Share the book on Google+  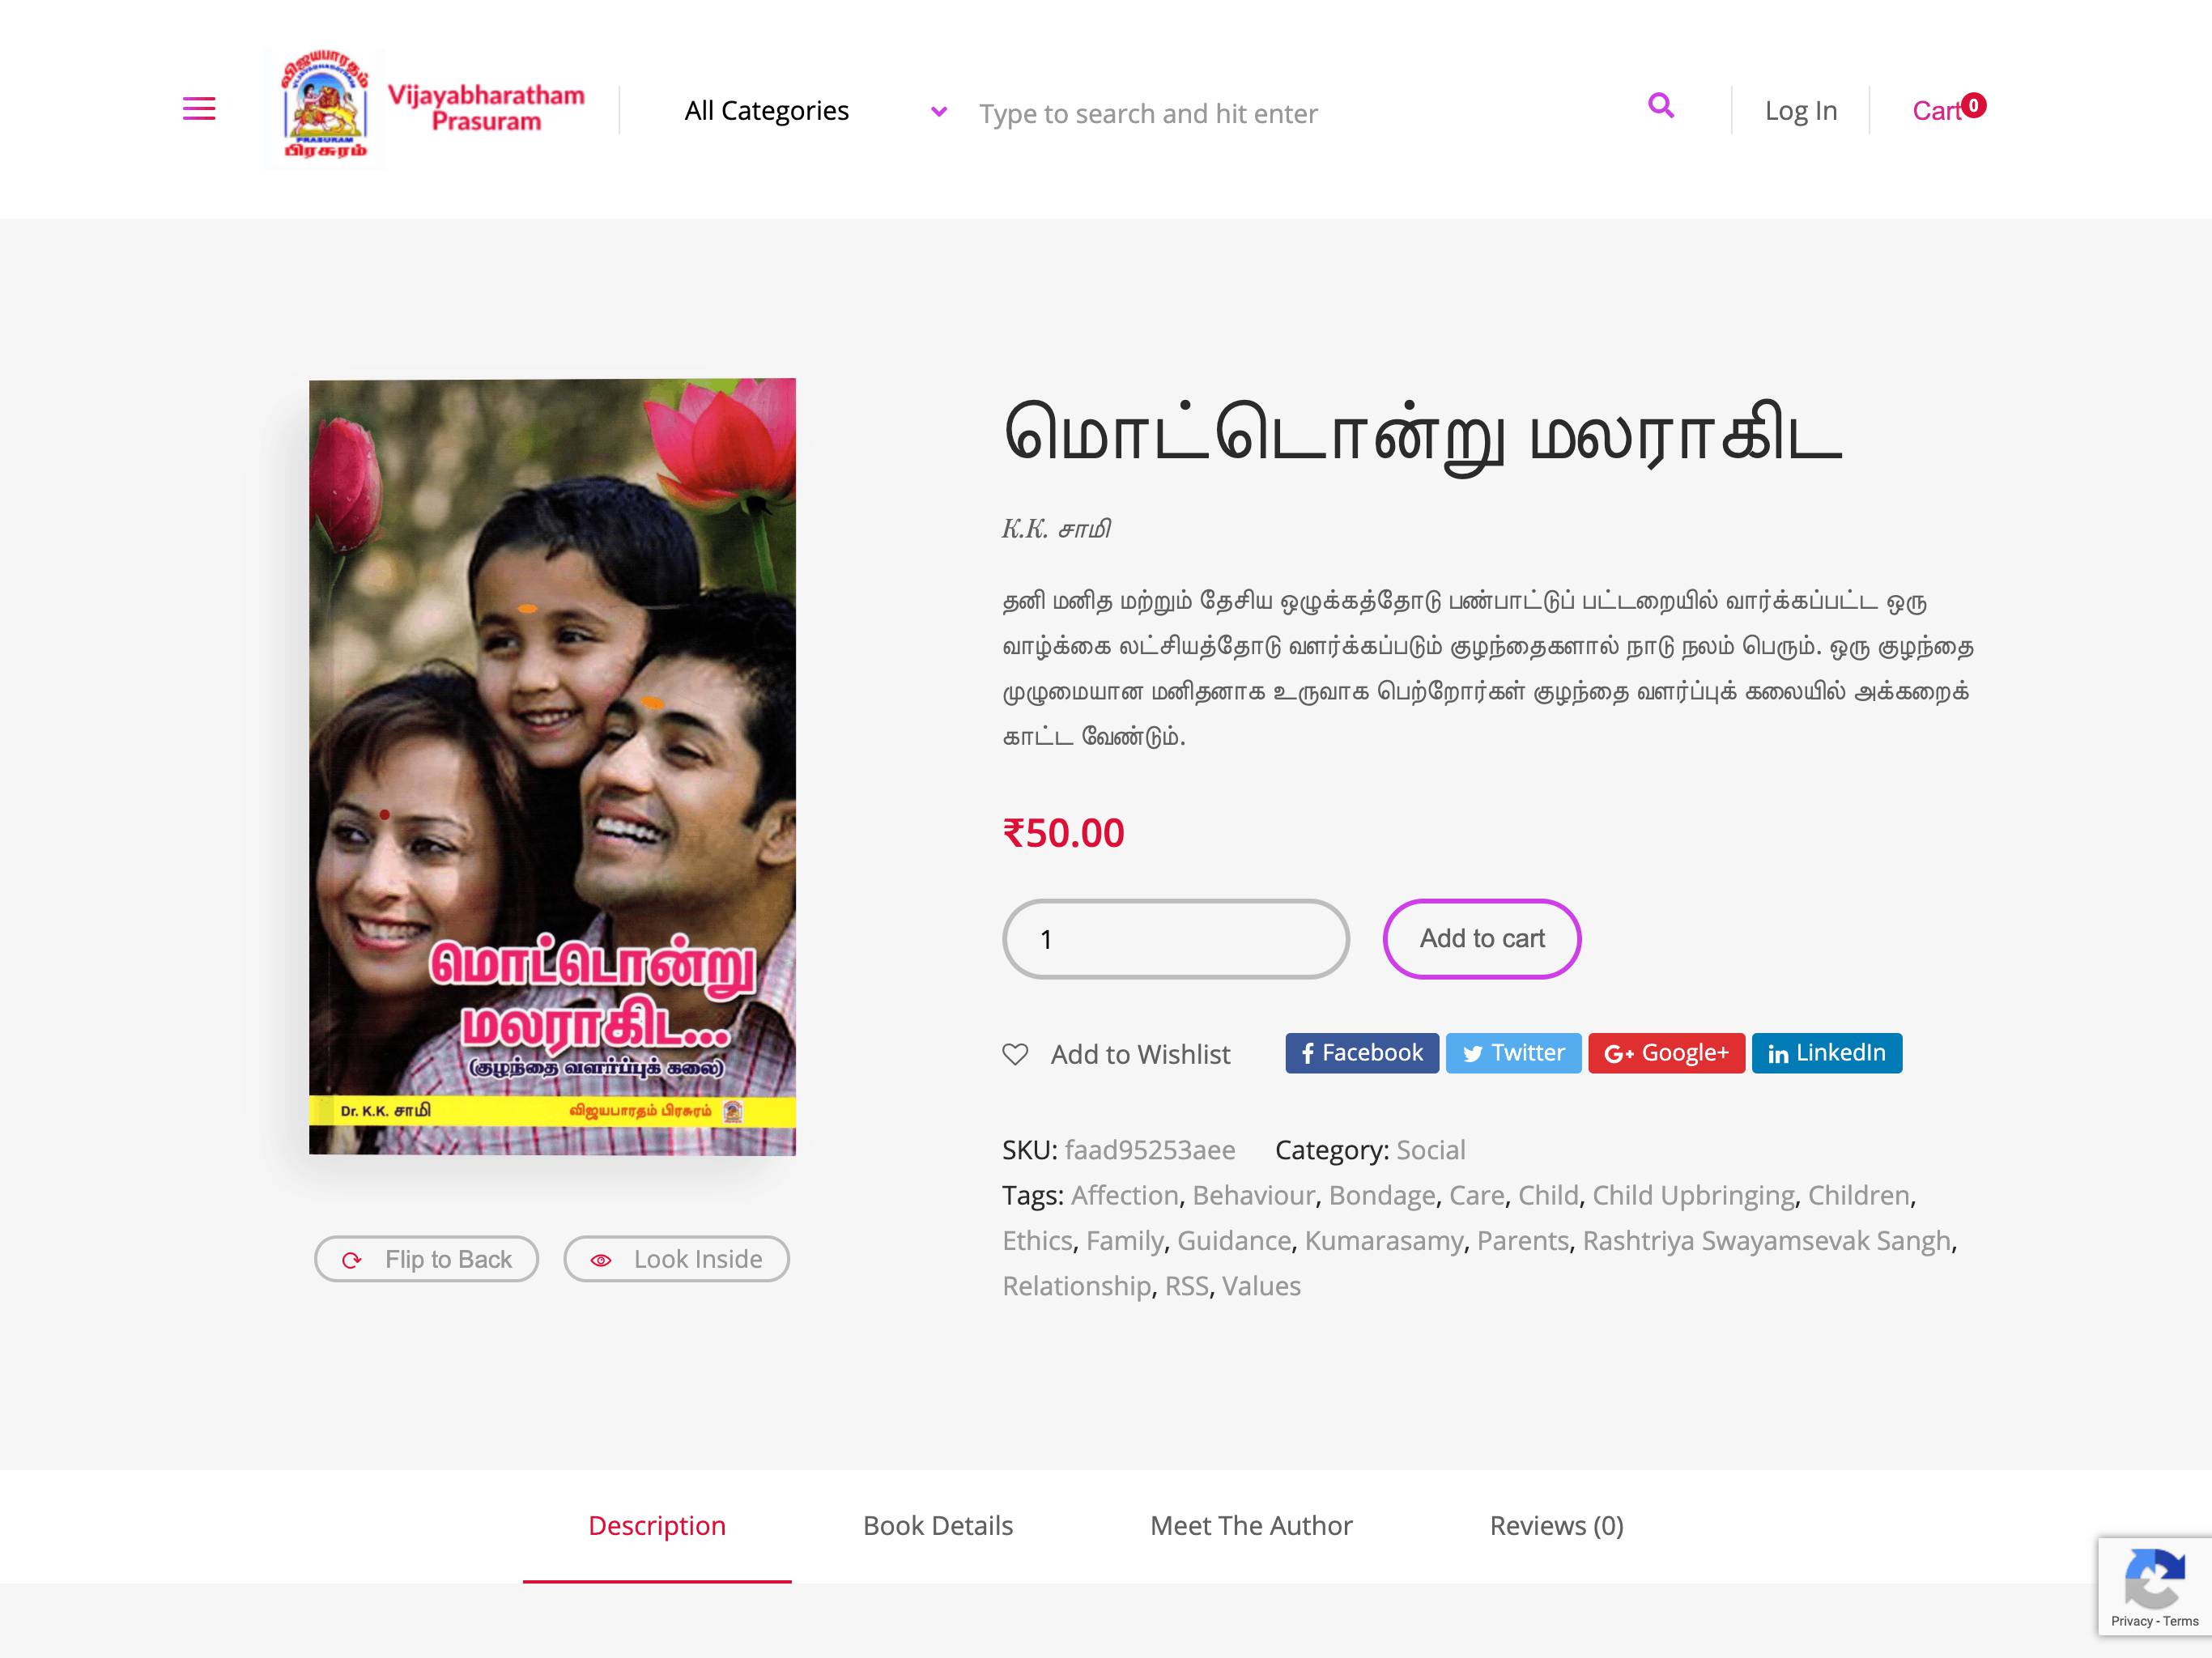pos(1666,1053)
